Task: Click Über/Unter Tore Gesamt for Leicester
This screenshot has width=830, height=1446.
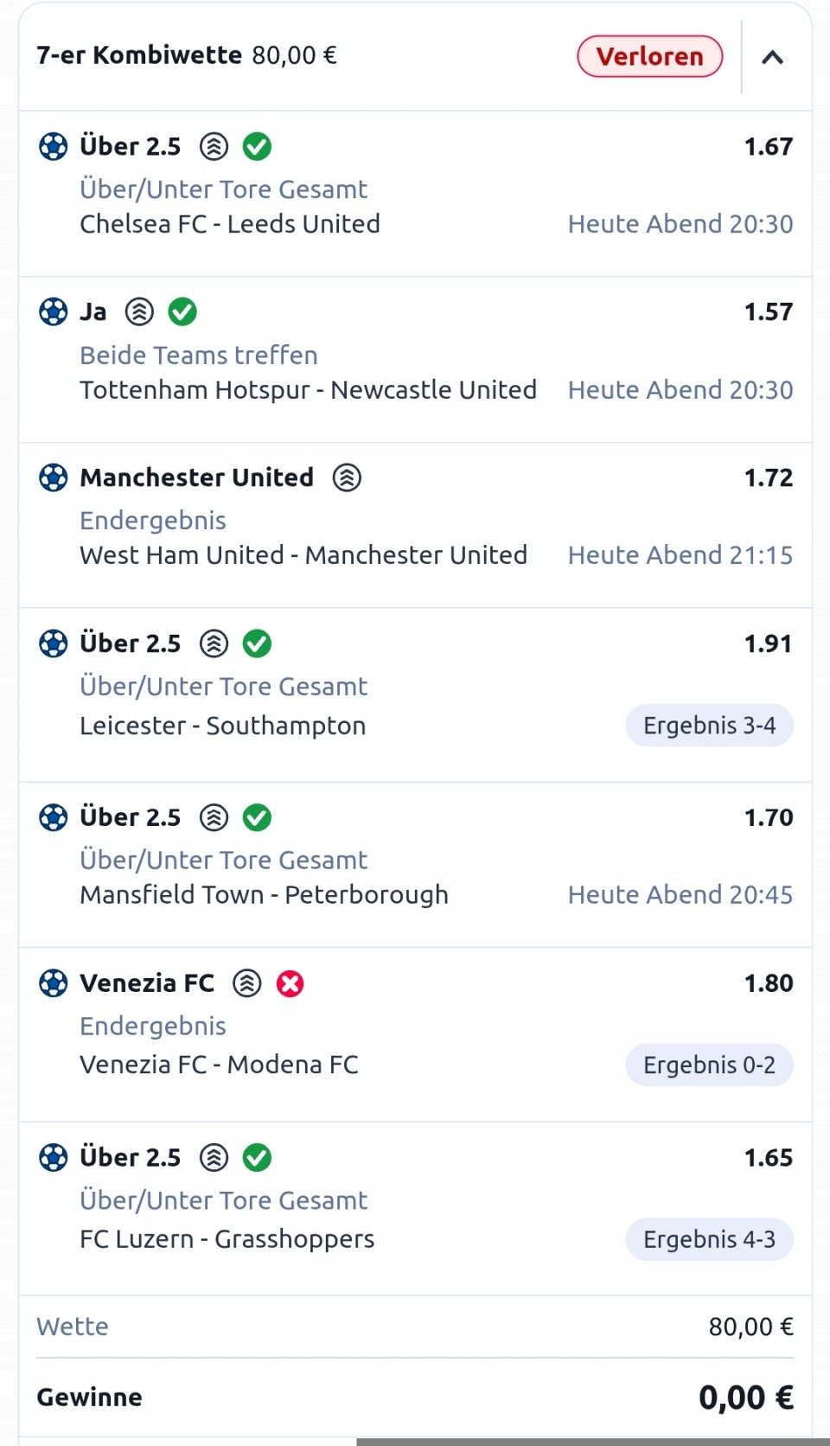Action: coord(223,687)
